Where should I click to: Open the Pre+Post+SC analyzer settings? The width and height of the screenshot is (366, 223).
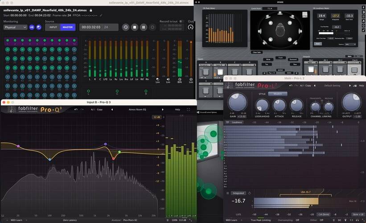click(130, 220)
